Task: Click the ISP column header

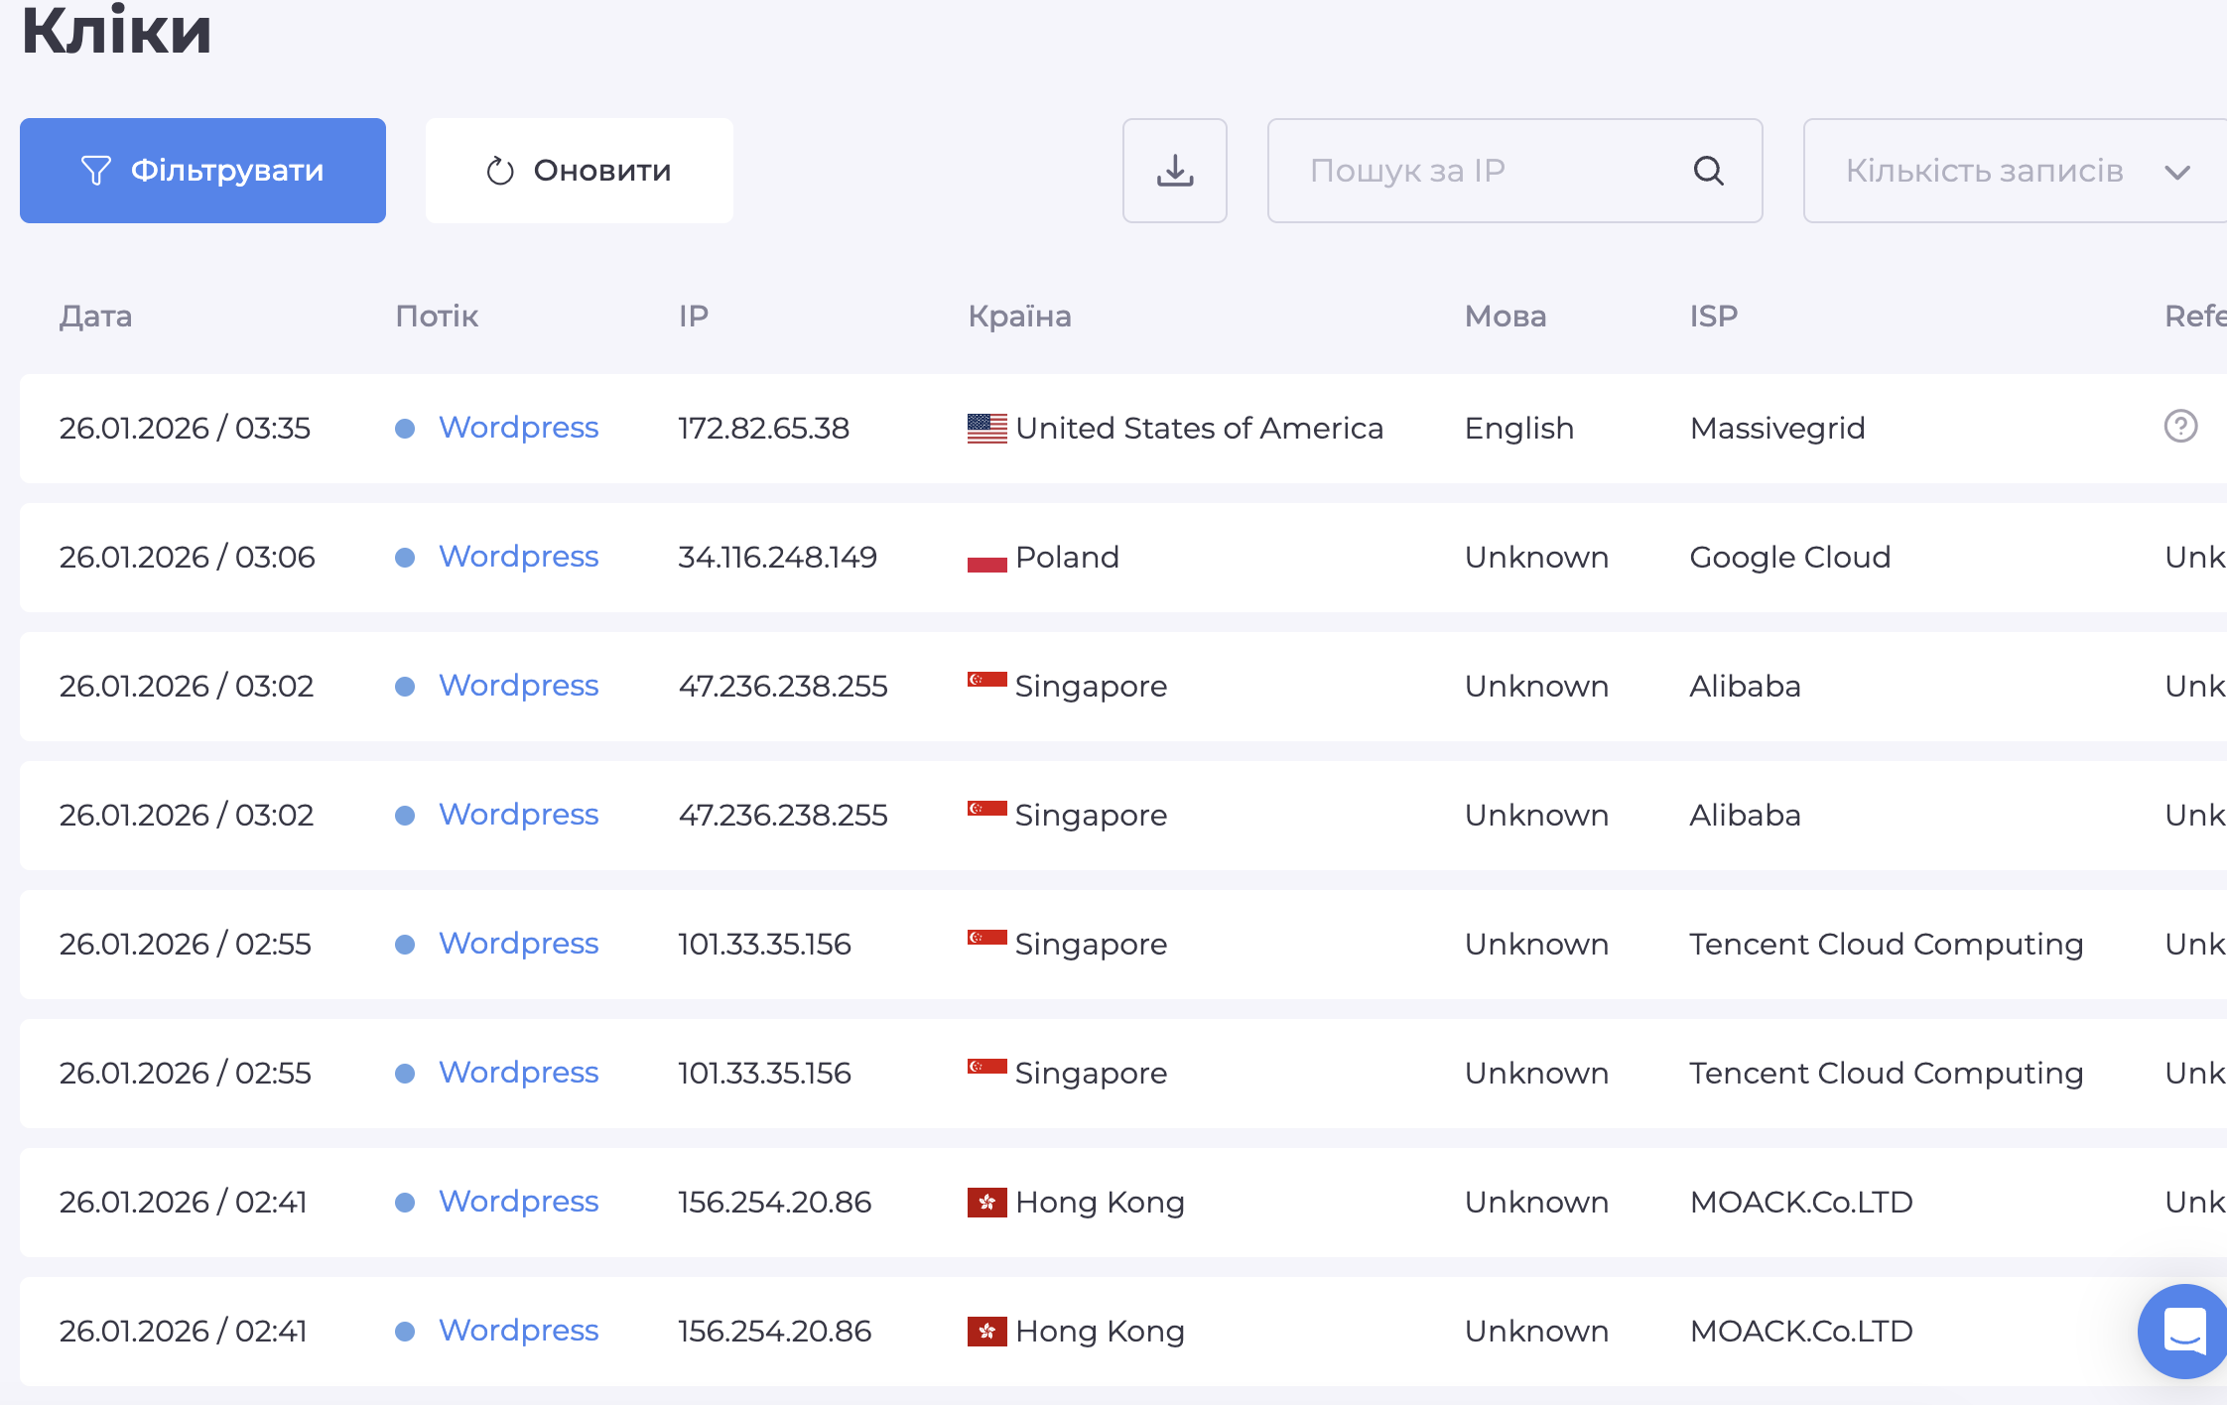Action: click(x=1713, y=317)
